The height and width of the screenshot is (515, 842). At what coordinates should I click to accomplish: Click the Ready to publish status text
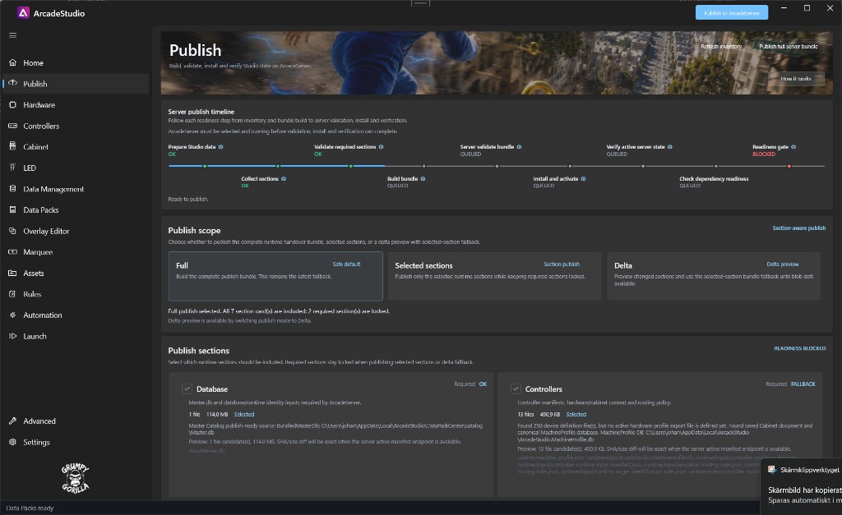tap(188, 199)
